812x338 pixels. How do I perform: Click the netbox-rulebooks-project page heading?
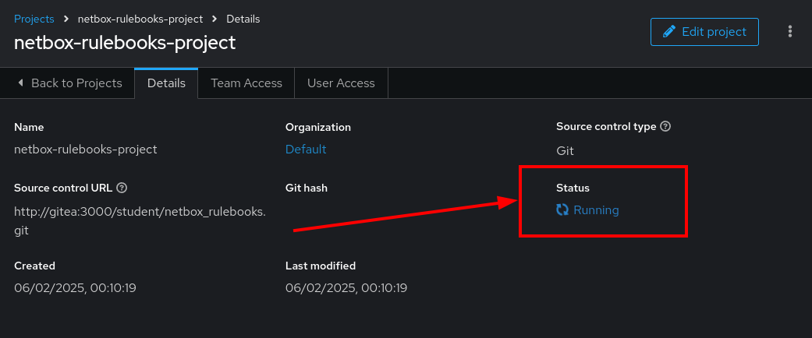pos(125,43)
